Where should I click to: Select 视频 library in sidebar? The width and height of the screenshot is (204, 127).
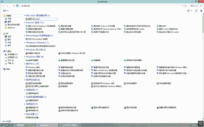pyautogui.click(x=8, y=36)
